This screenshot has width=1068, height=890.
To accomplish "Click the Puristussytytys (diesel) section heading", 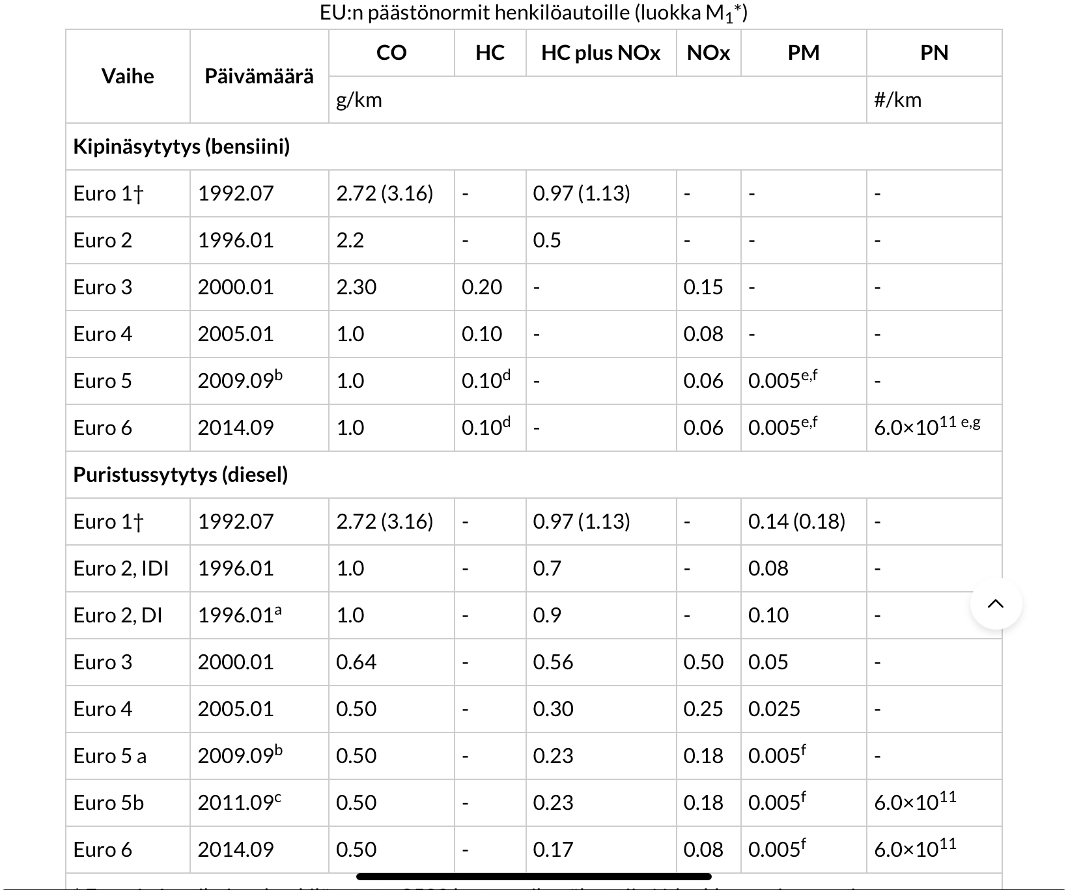I will coord(180,475).
